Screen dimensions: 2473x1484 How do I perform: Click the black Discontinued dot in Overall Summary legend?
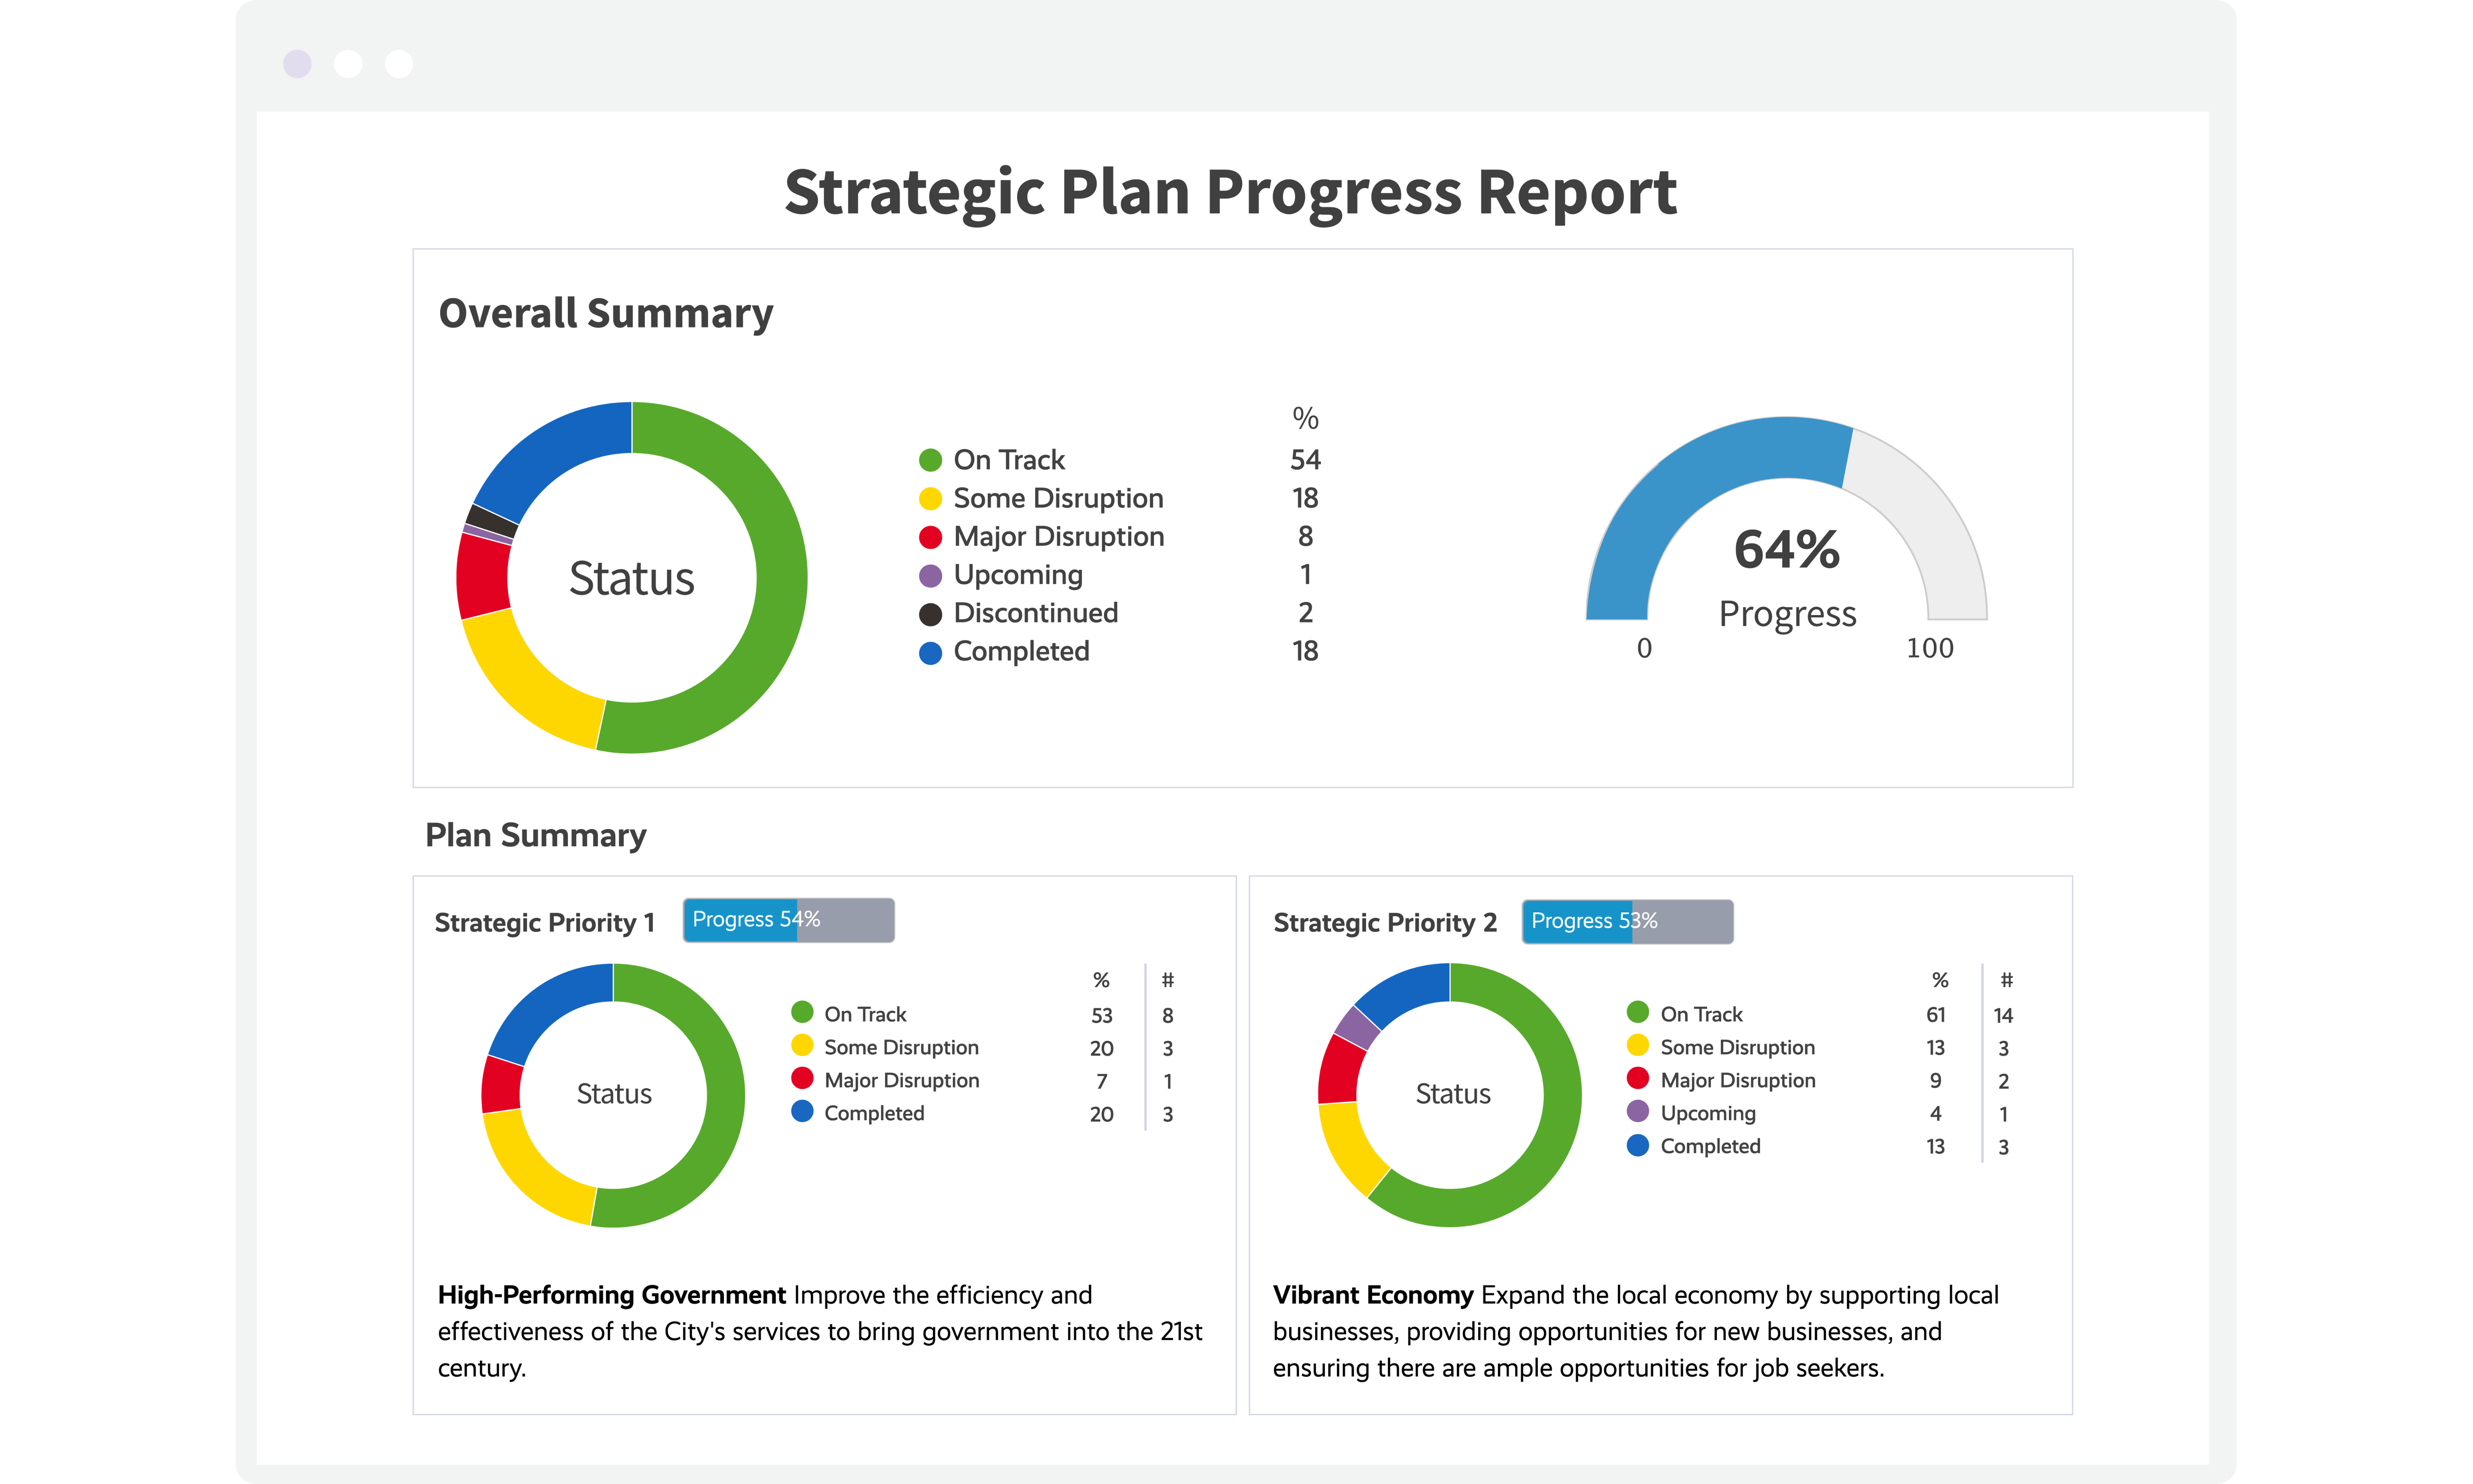(x=930, y=614)
